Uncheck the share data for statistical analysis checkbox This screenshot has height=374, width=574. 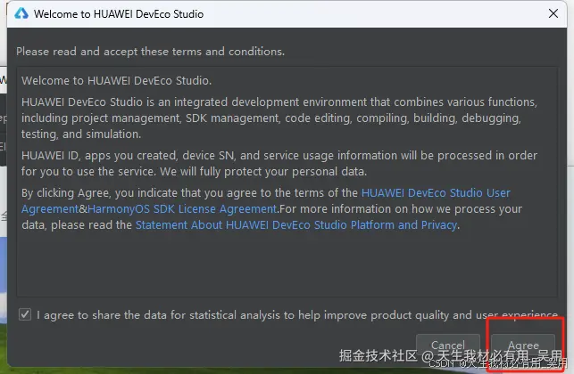click(x=25, y=314)
